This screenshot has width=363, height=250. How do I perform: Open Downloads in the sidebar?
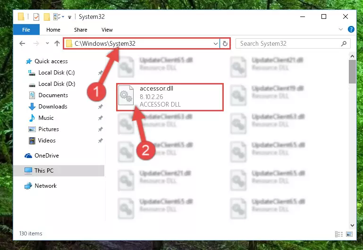coord(53,107)
